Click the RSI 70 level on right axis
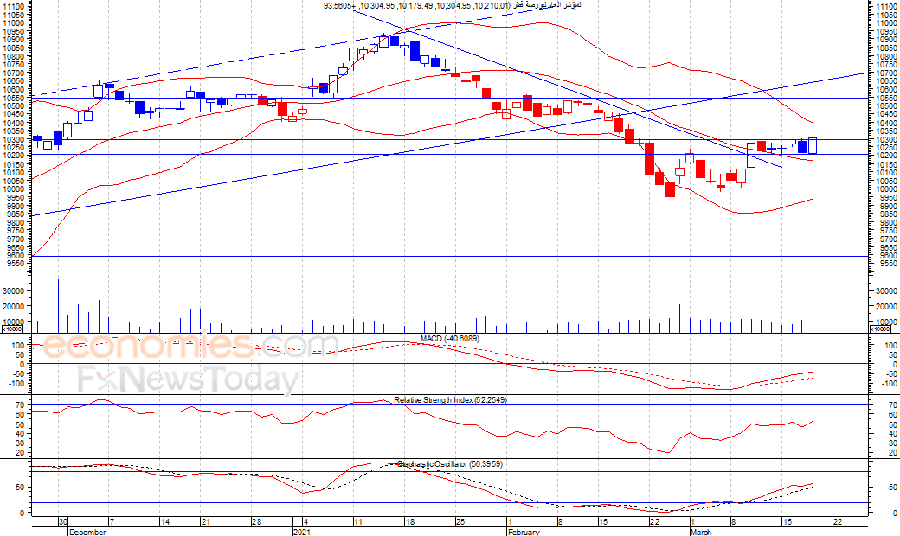Viewport: 900px width, 536px height. (892, 405)
